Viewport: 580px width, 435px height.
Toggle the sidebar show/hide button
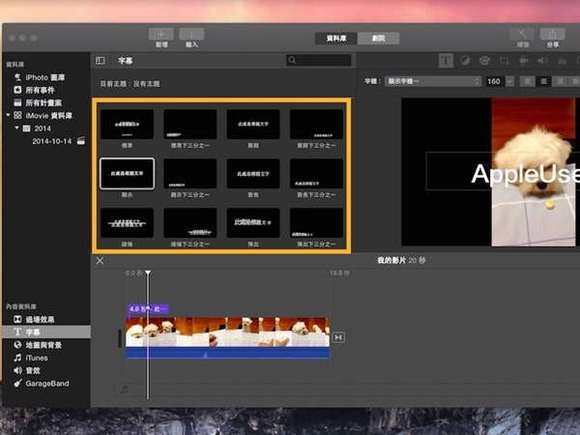pos(101,60)
